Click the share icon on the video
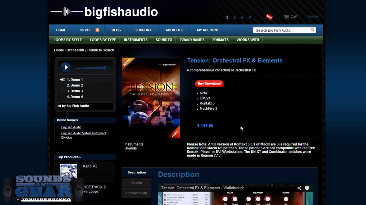The width and height of the screenshot is (366, 205). tap(299, 188)
